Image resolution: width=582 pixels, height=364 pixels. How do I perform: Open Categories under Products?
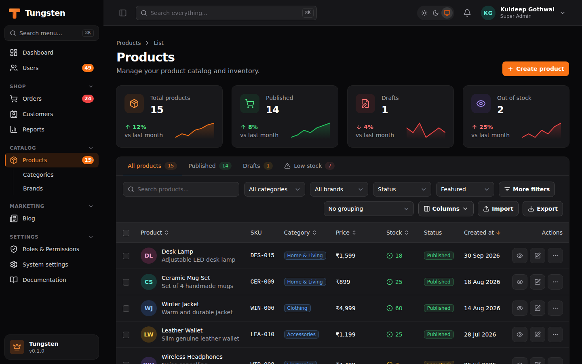click(x=38, y=175)
